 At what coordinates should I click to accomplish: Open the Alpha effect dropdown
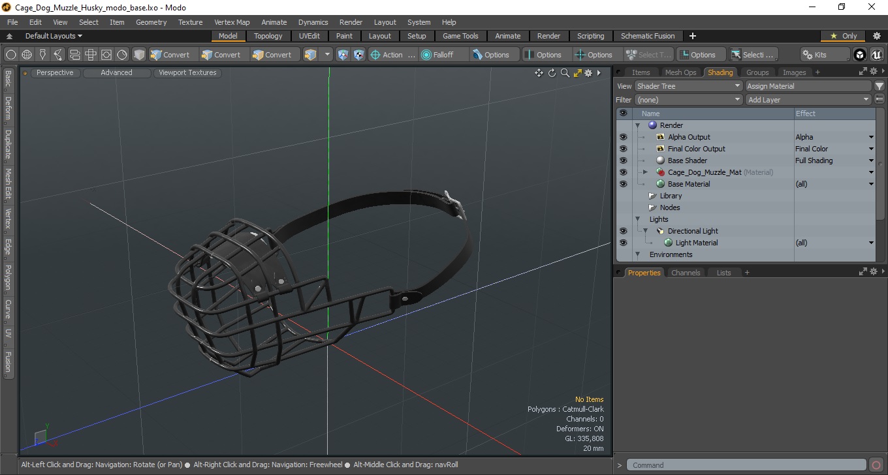tap(871, 137)
